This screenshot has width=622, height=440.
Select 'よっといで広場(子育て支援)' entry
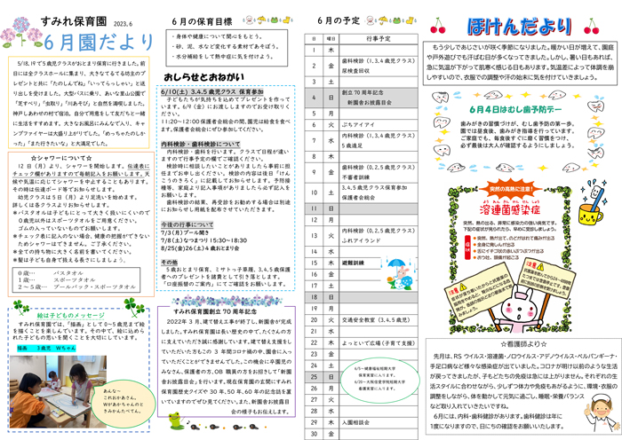point(379,343)
